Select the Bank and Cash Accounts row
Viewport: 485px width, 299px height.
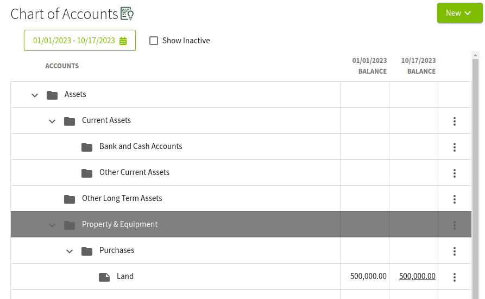tap(241, 147)
